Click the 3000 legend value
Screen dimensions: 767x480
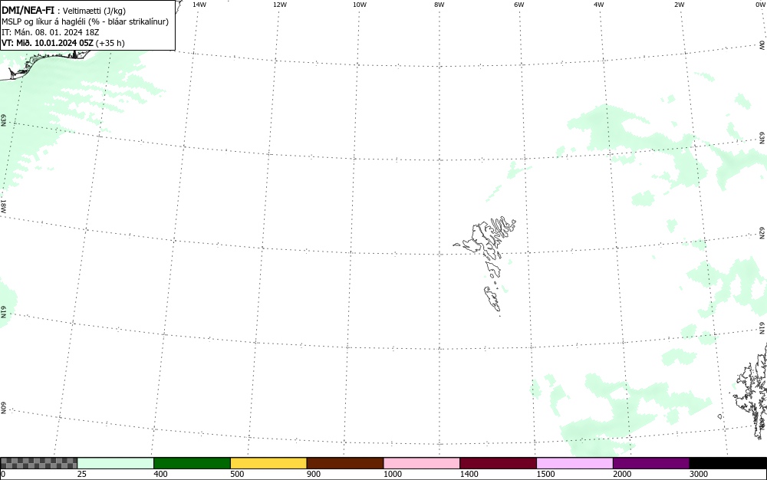(699, 474)
